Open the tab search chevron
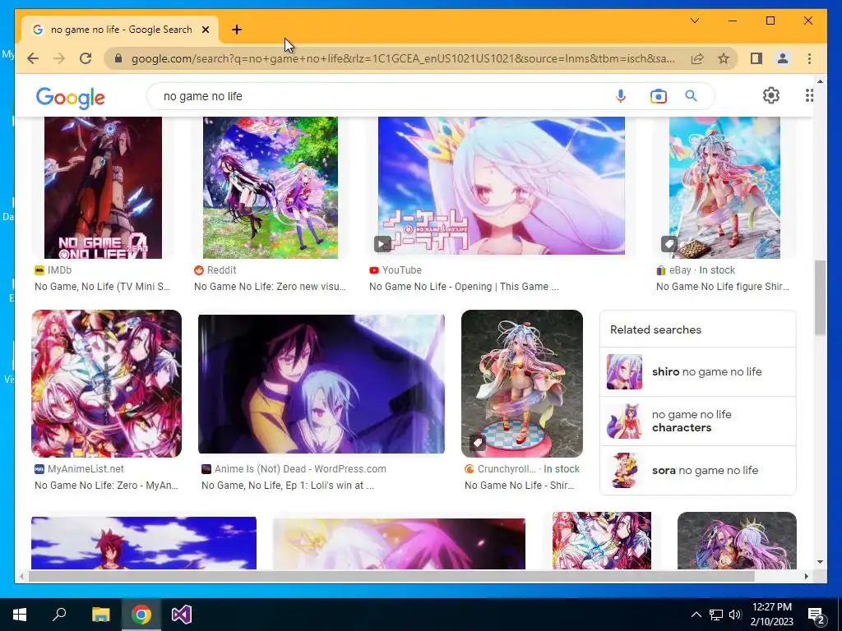 (694, 21)
